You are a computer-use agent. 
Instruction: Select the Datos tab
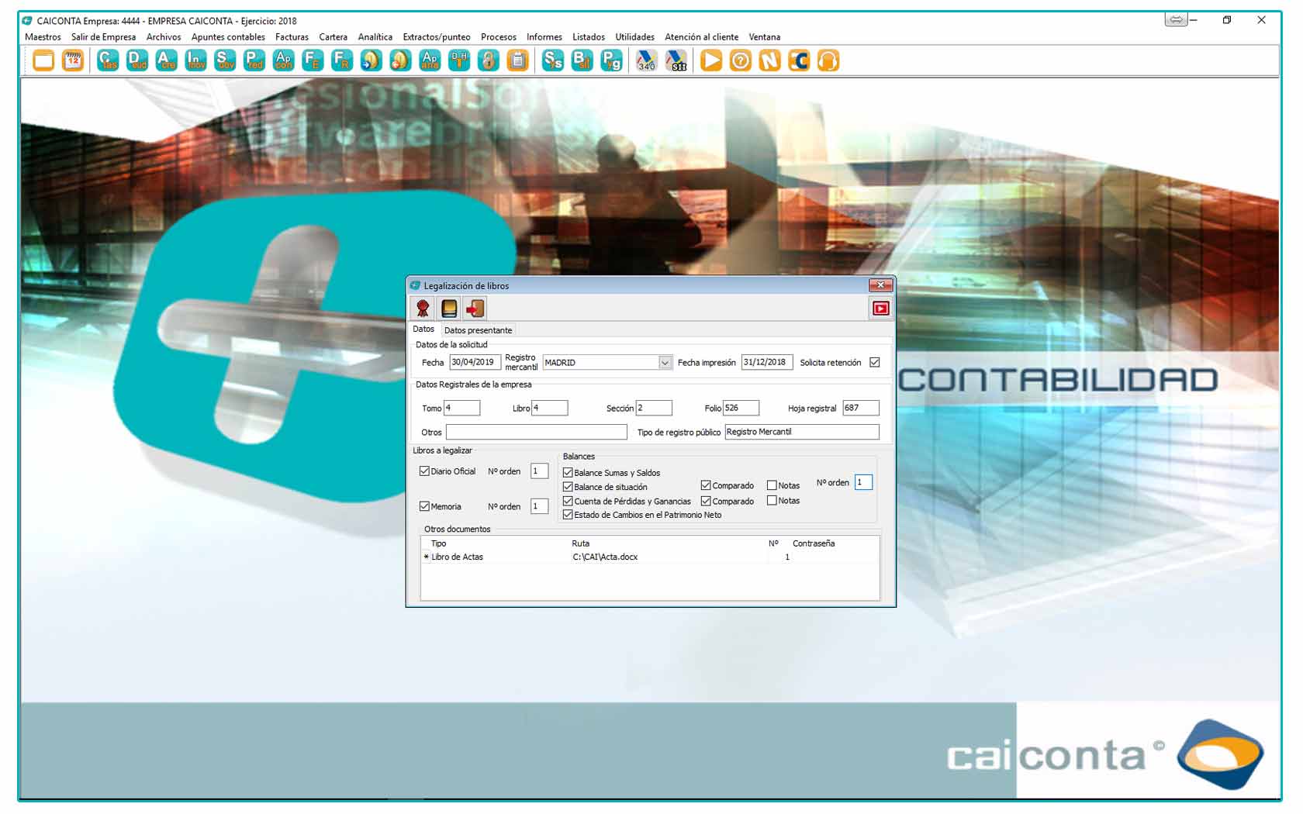click(x=423, y=329)
